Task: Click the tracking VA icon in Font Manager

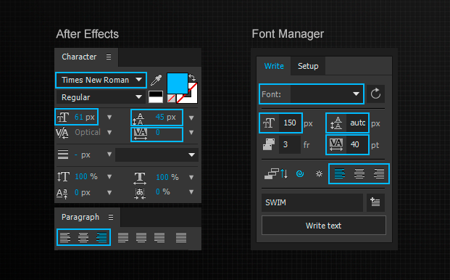Action: tap(336, 144)
